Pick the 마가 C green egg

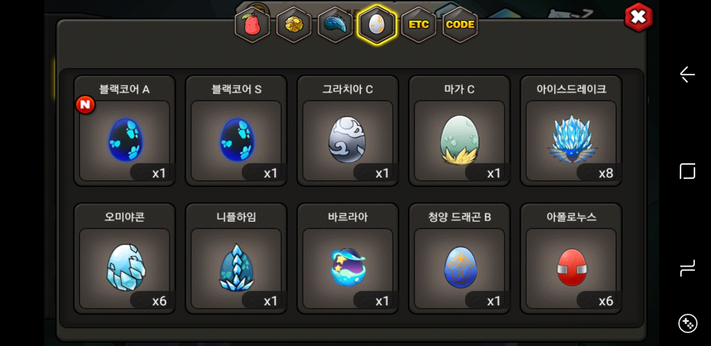[x=459, y=131]
